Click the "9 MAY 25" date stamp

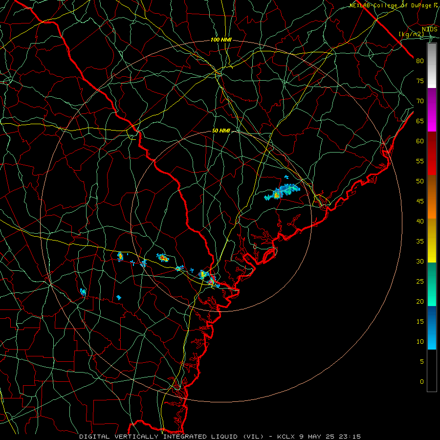pyautogui.click(x=317, y=437)
